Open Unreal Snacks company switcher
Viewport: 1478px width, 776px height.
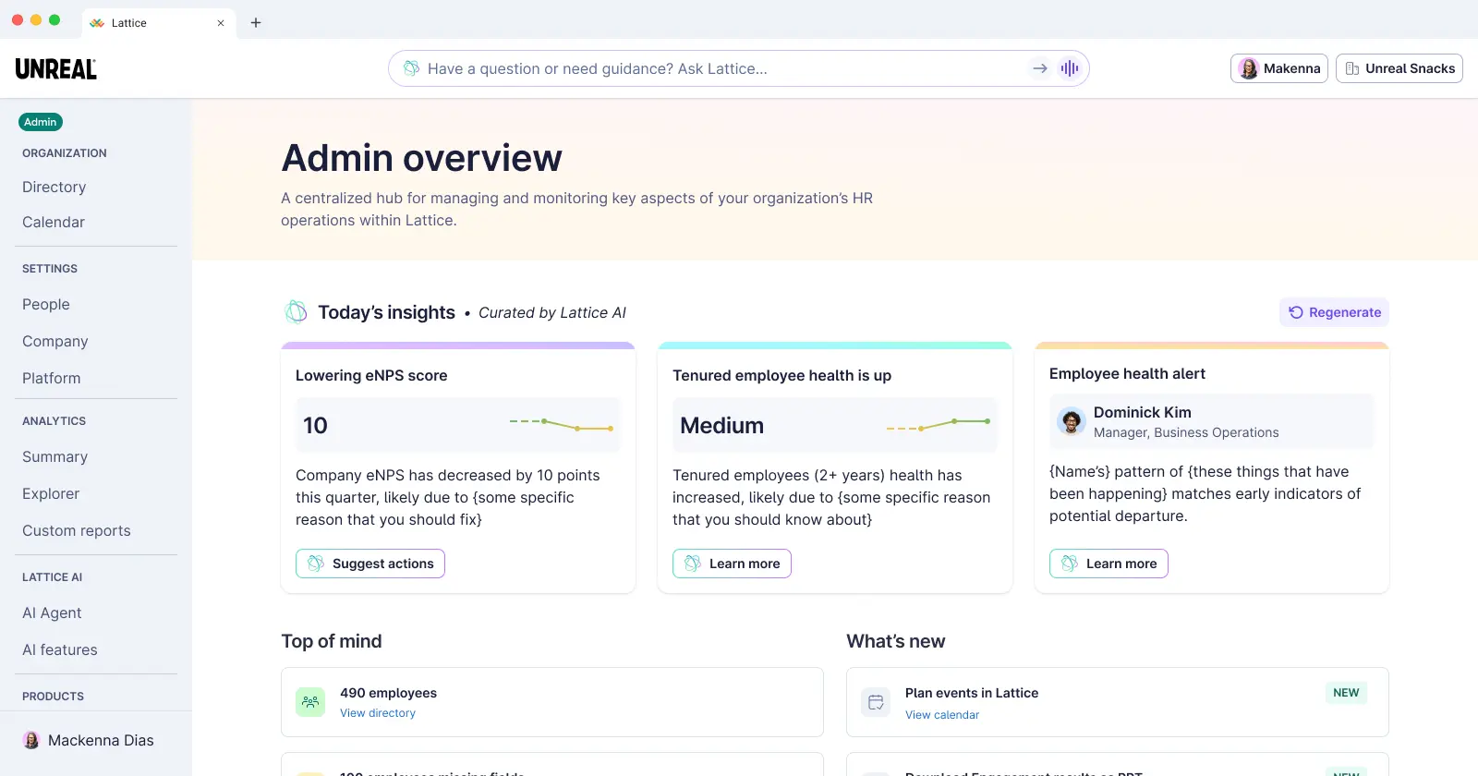[x=1399, y=68]
